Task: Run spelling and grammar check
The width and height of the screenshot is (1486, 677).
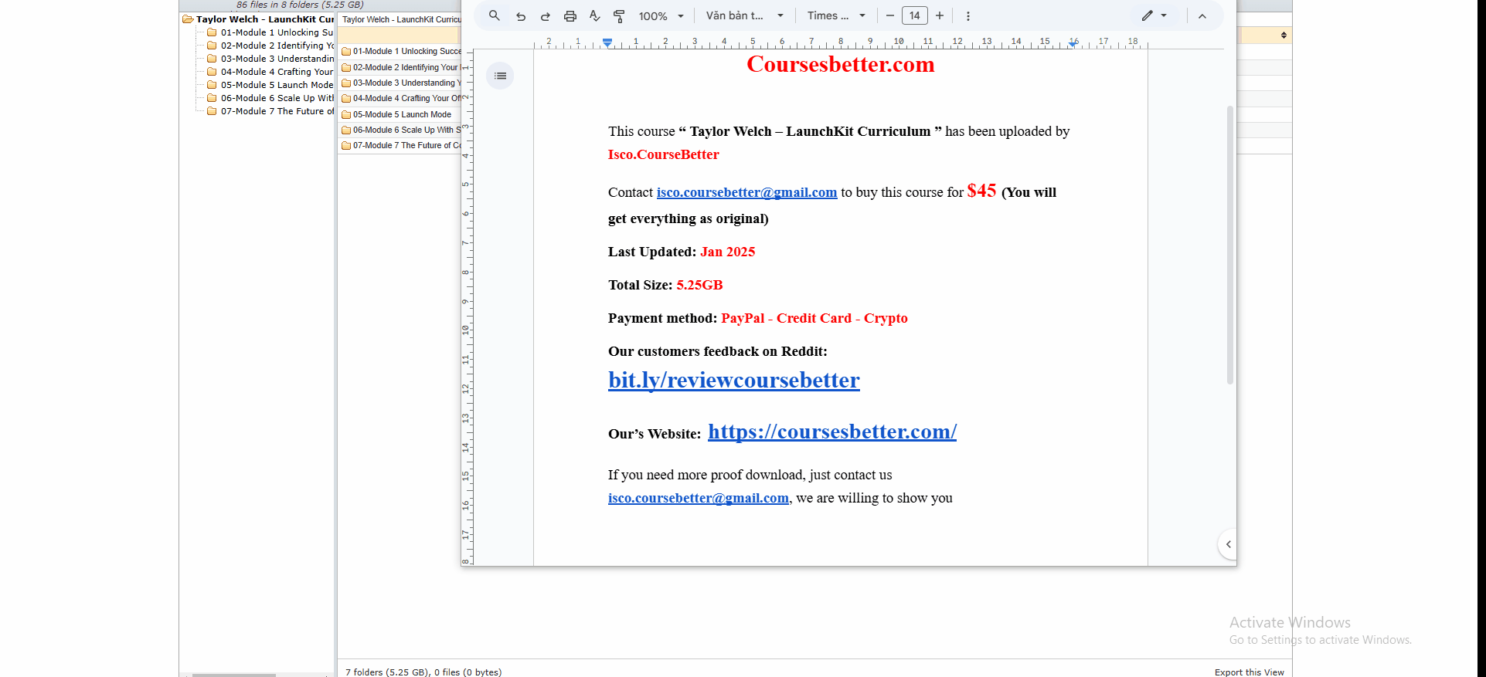Action: (x=594, y=15)
